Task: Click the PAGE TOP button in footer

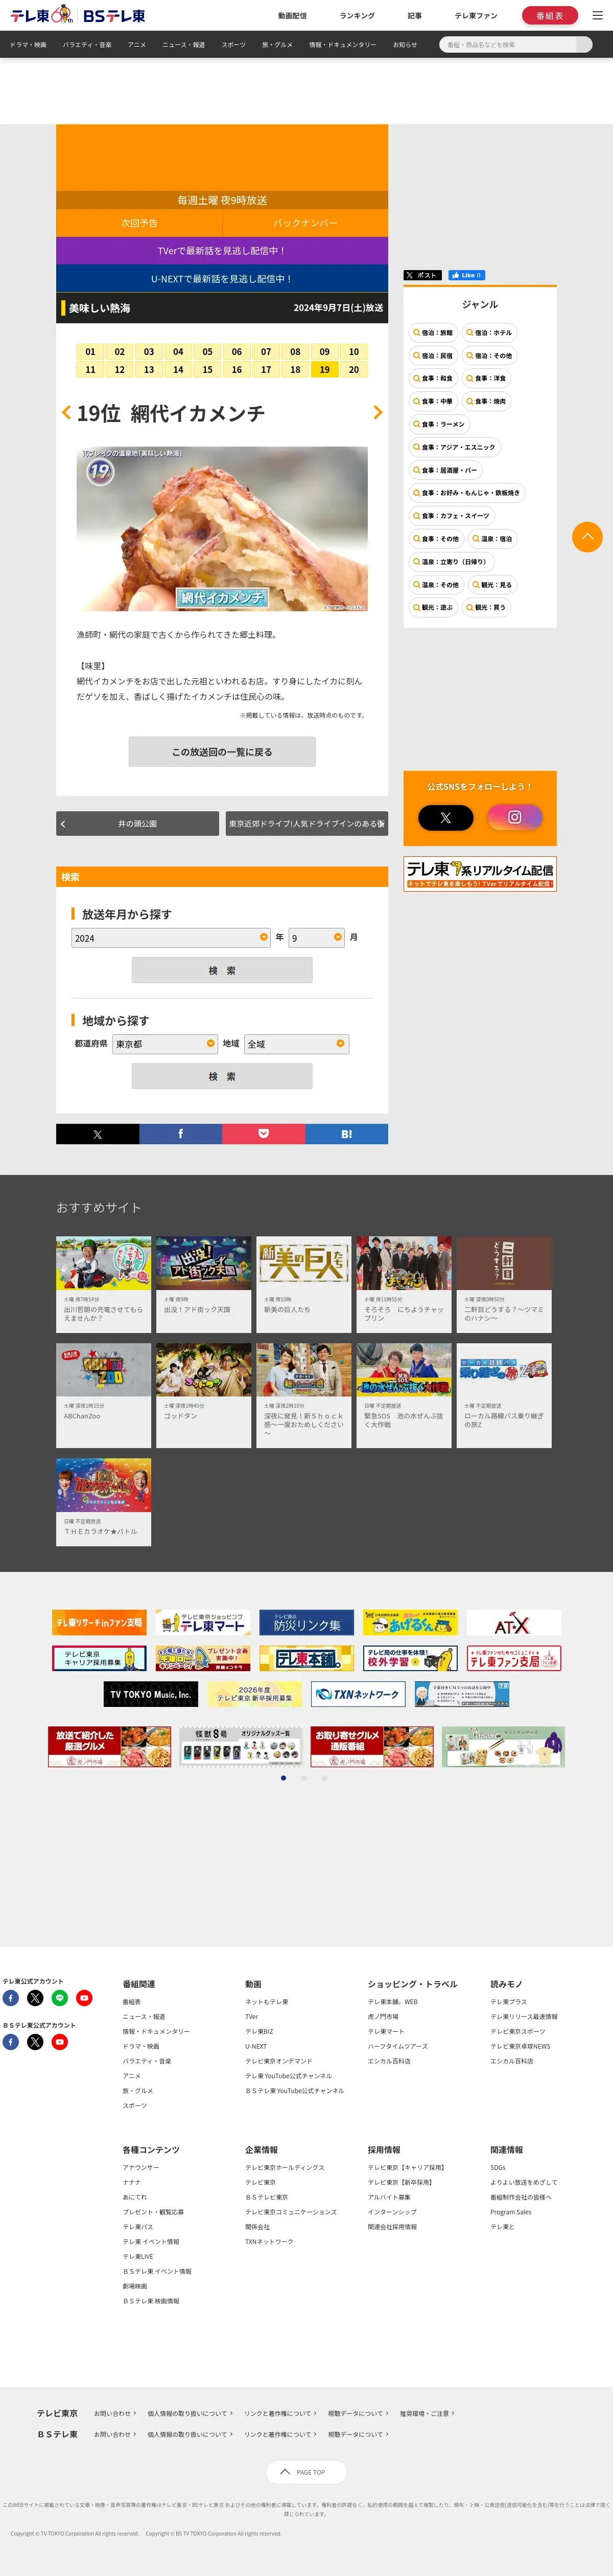Action: [306, 2472]
